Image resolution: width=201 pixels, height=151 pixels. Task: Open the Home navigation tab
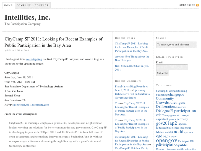click(x=8, y=5)
